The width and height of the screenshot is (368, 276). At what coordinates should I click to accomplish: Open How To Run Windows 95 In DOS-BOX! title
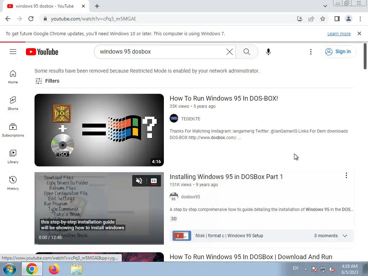pos(224,98)
